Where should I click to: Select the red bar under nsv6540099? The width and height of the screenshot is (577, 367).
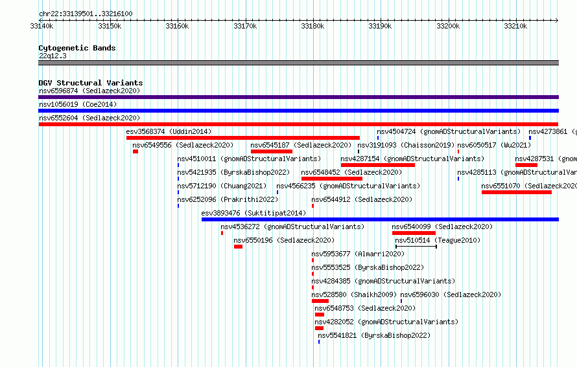point(414,233)
